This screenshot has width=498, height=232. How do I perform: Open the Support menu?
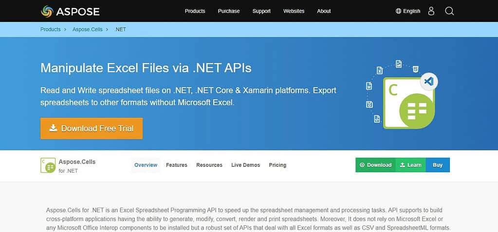tap(261, 11)
